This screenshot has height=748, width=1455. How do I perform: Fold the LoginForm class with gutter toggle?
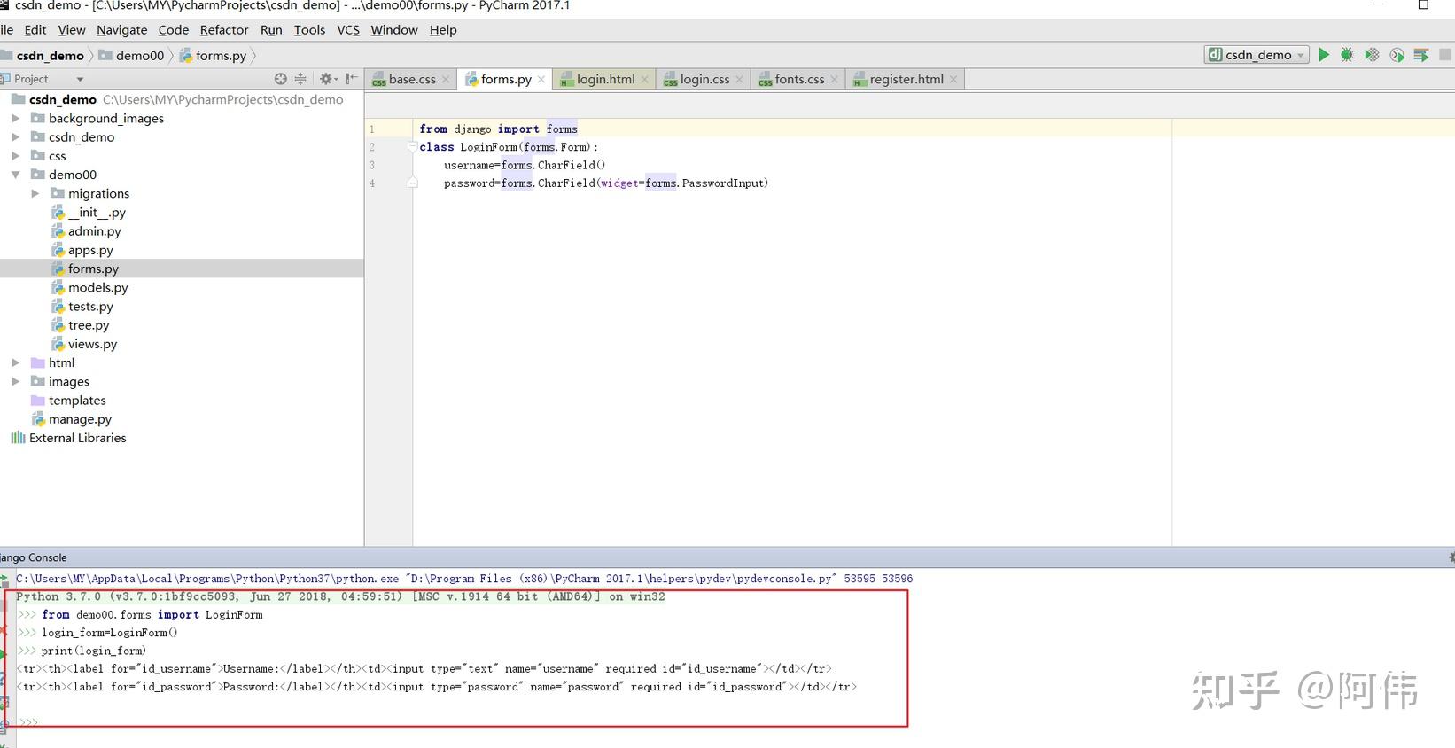(x=412, y=147)
